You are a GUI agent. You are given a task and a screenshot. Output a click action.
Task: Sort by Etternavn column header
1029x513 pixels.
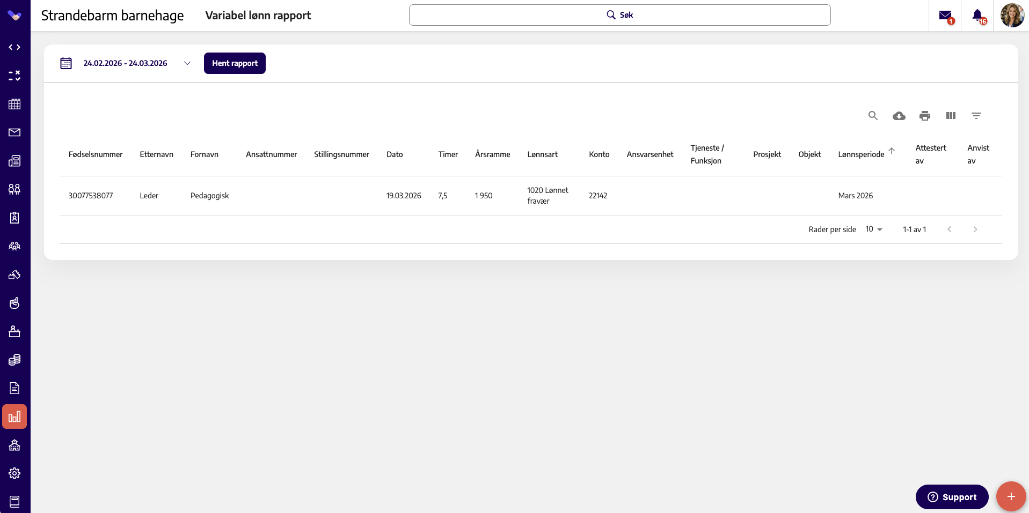click(157, 154)
